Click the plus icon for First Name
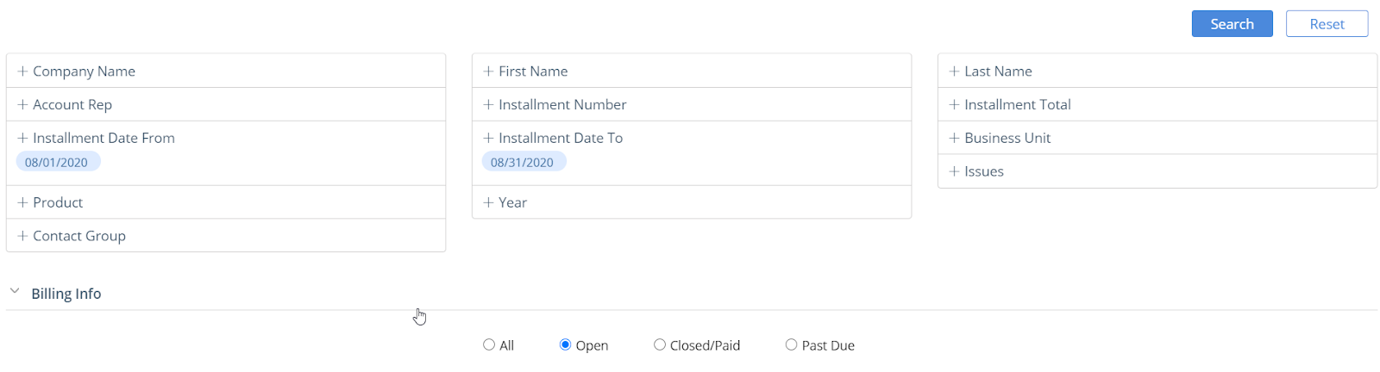The image size is (1380, 372). [488, 71]
